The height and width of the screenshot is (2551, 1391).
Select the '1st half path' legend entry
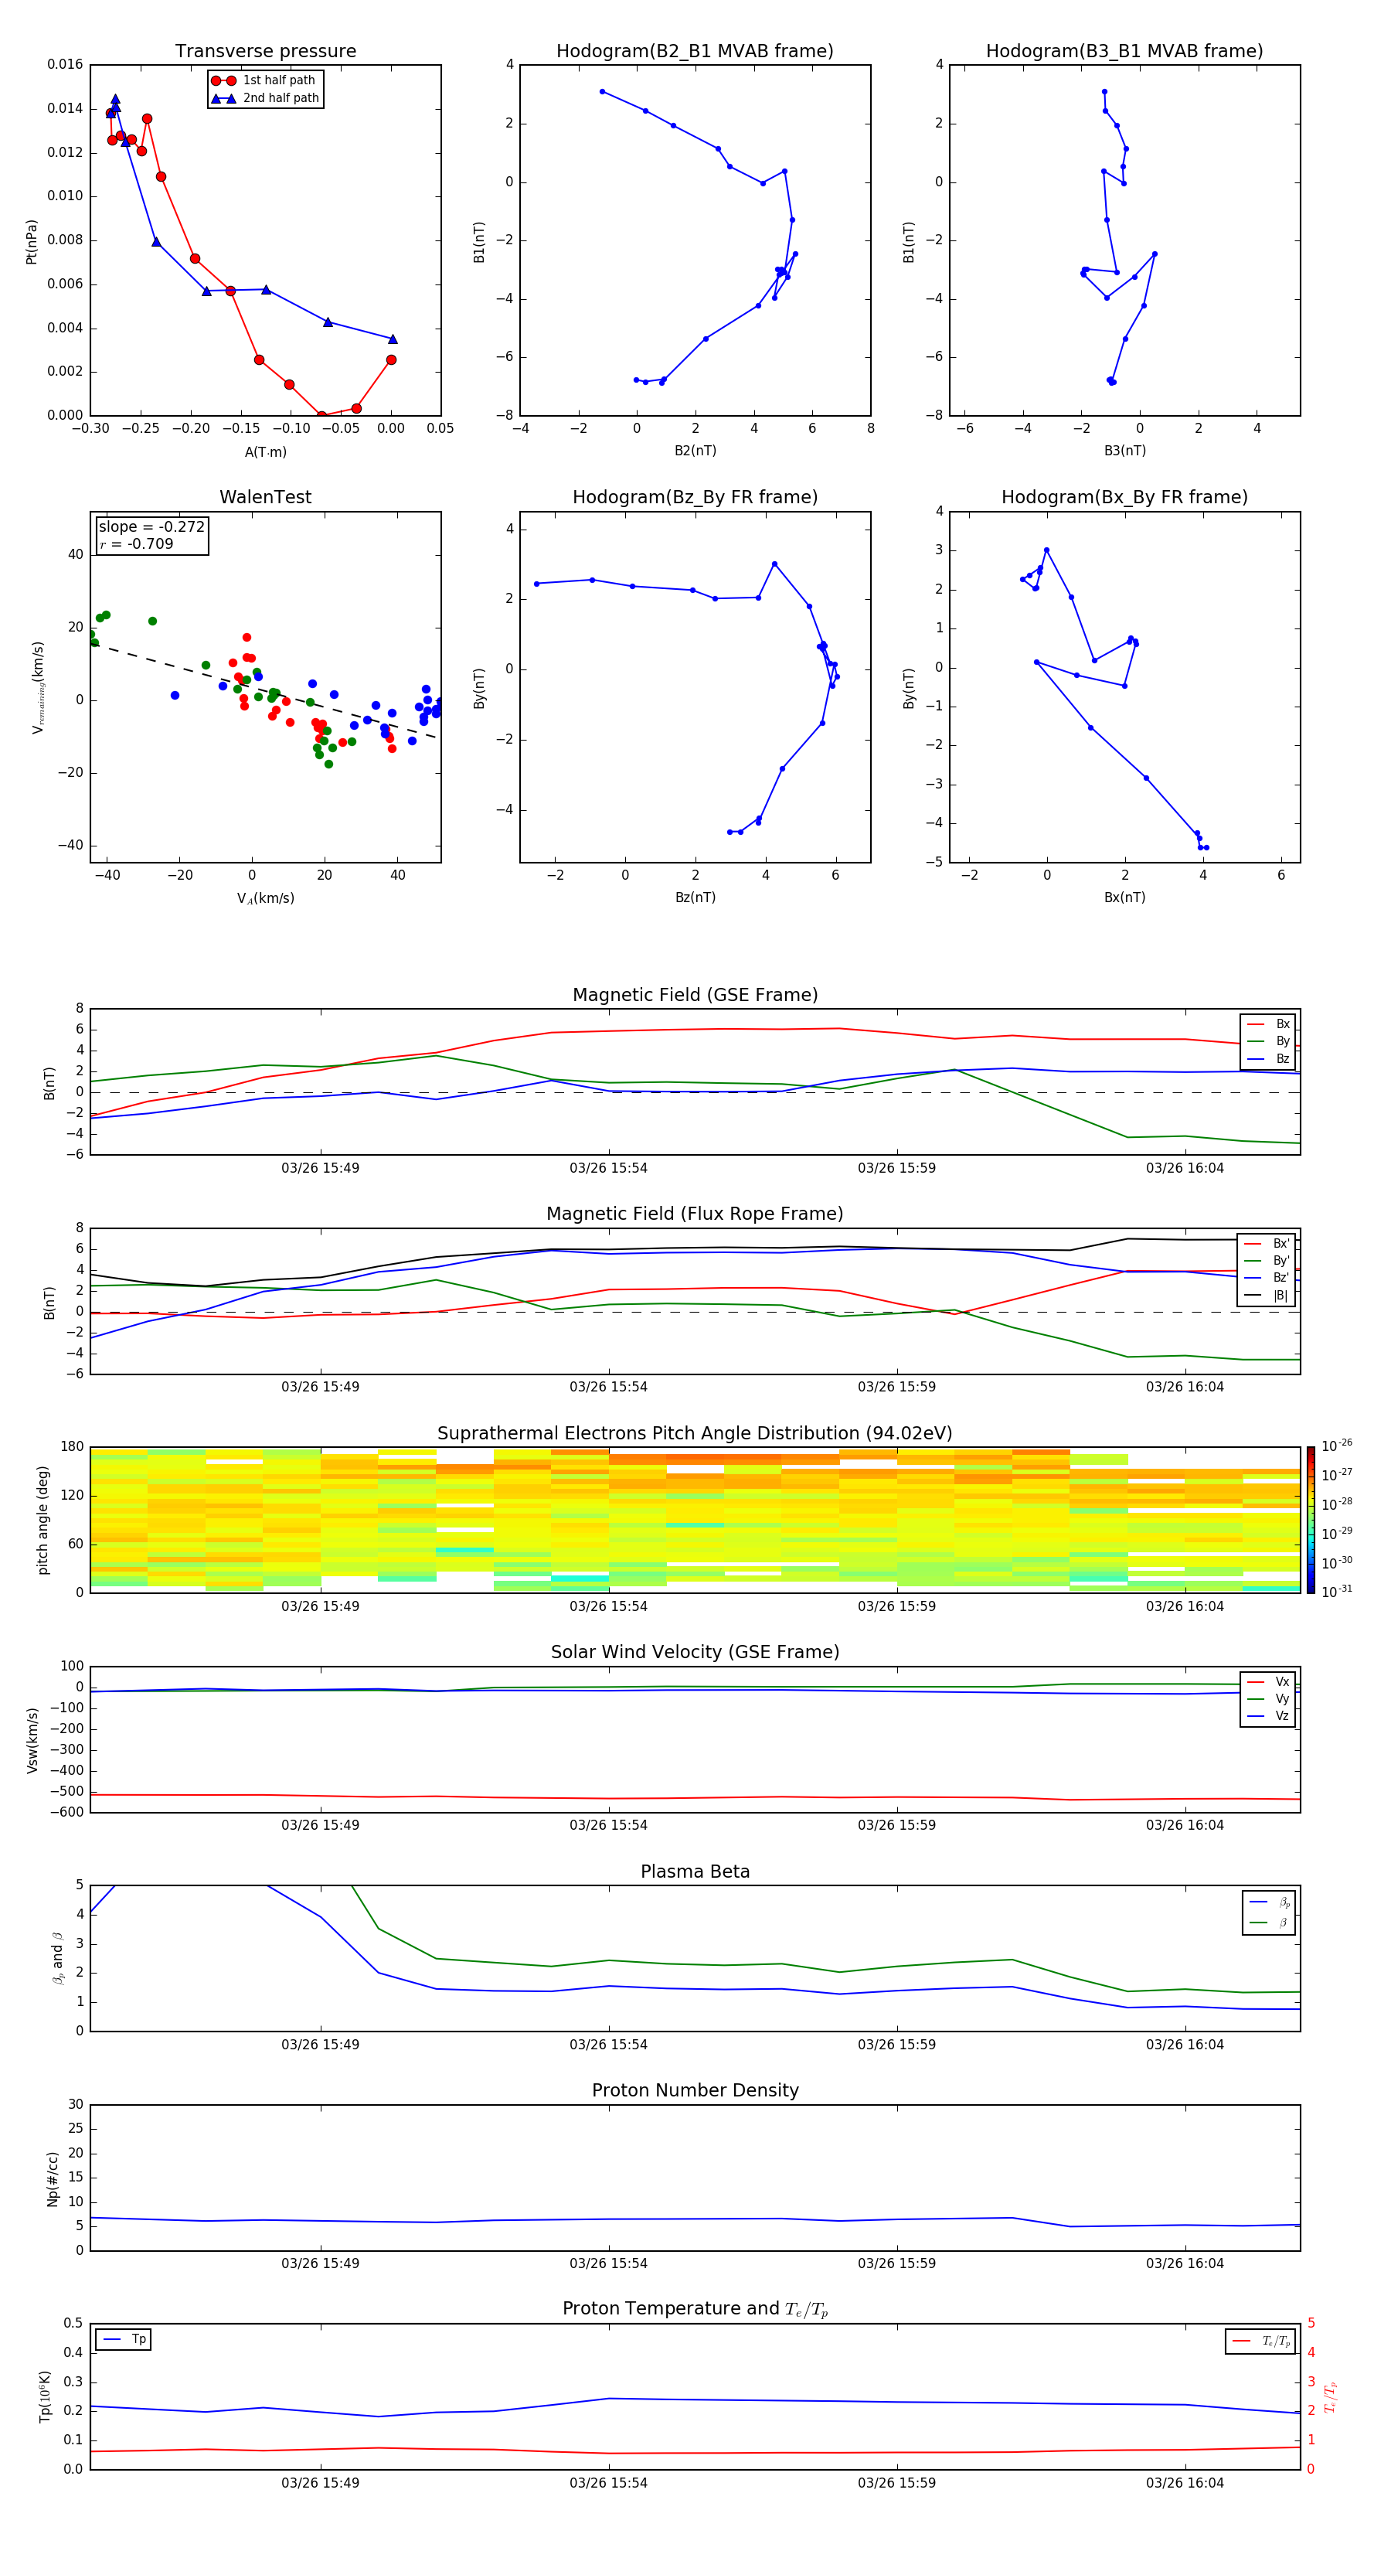[x=264, y=80]
